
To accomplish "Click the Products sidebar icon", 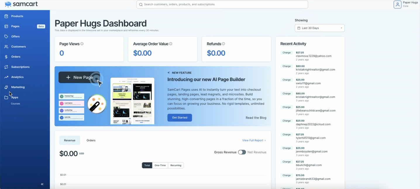I will 6,16.
